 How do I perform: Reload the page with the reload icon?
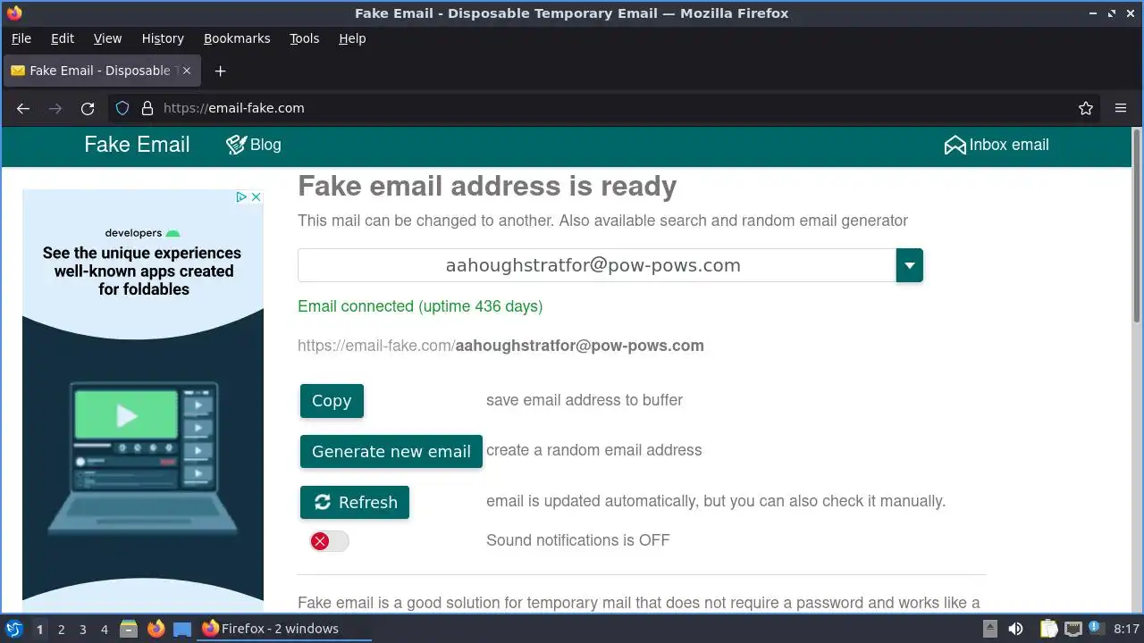[x=88, y=108]
